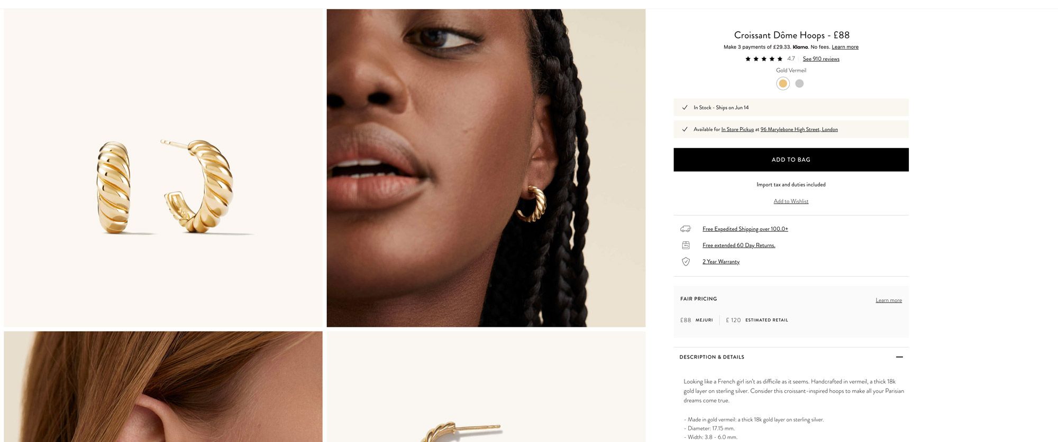Image resolution: width=1058 pixels, height=442 pixels.
Task: Click the five-star rating icons
Action: coord(763,59)
